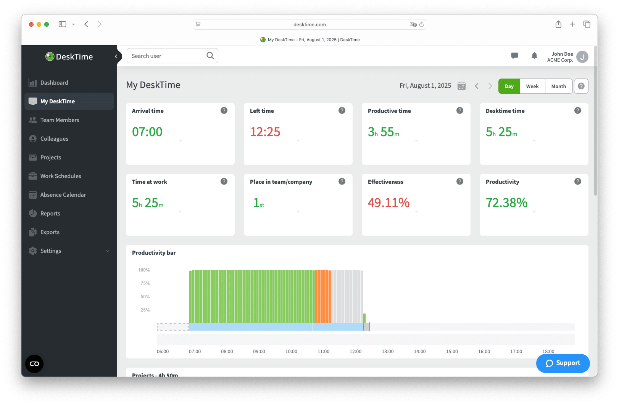Screen dimensions: 619x405
Task: Click the DeskTime logo
Action: (69, 56)
